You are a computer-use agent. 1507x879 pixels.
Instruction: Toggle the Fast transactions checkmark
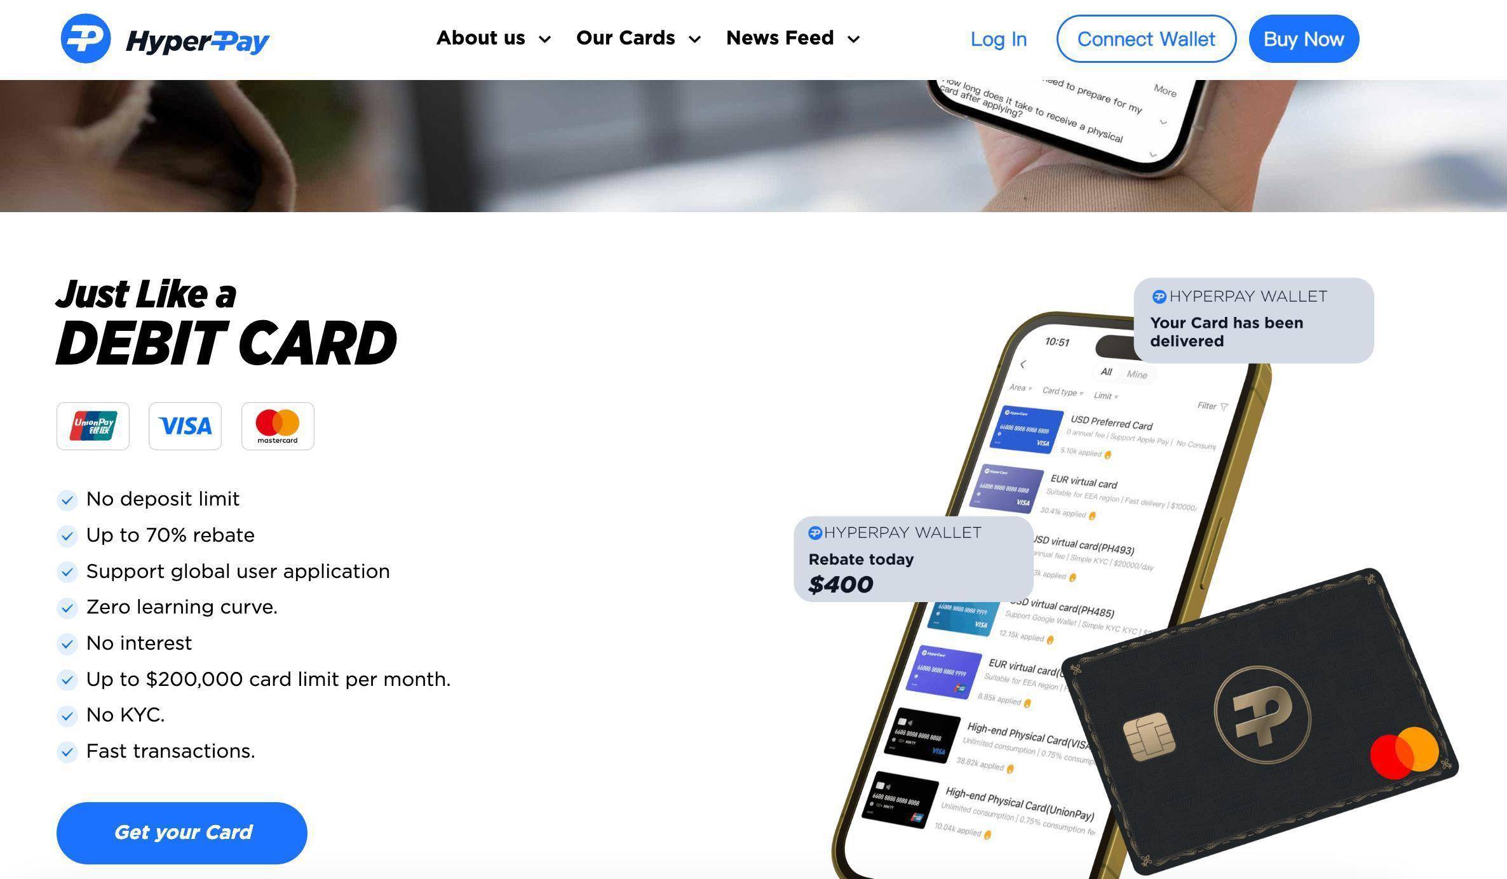67,751
